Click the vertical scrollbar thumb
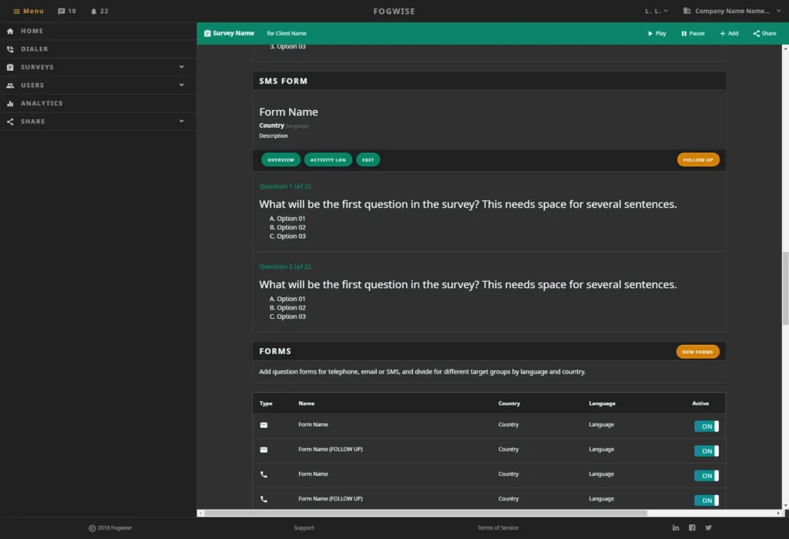 [785, 288]
